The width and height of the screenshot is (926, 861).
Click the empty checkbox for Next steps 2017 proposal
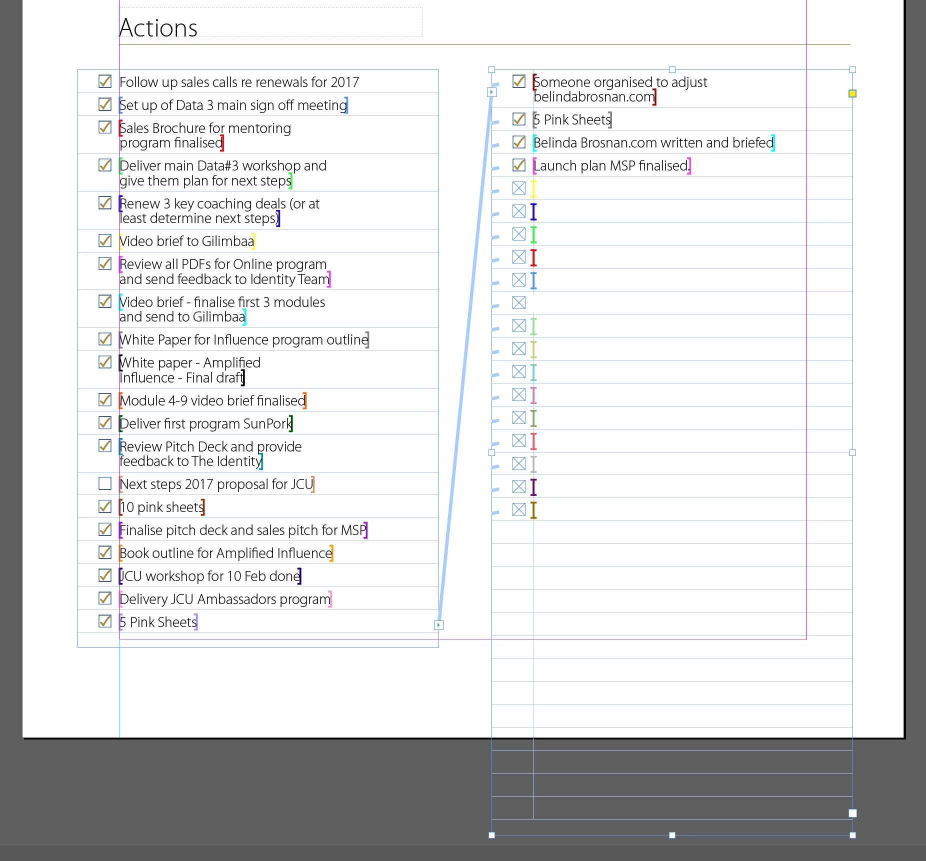(x=105, y=483)
